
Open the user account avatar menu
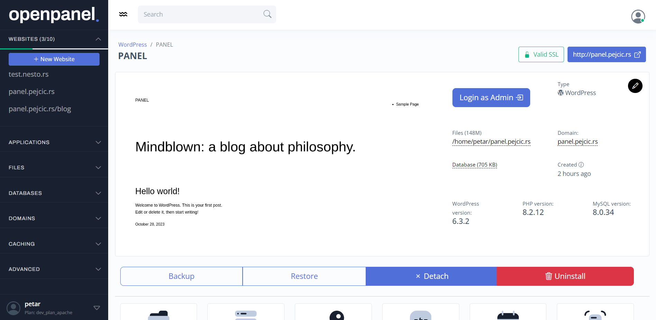638,16
